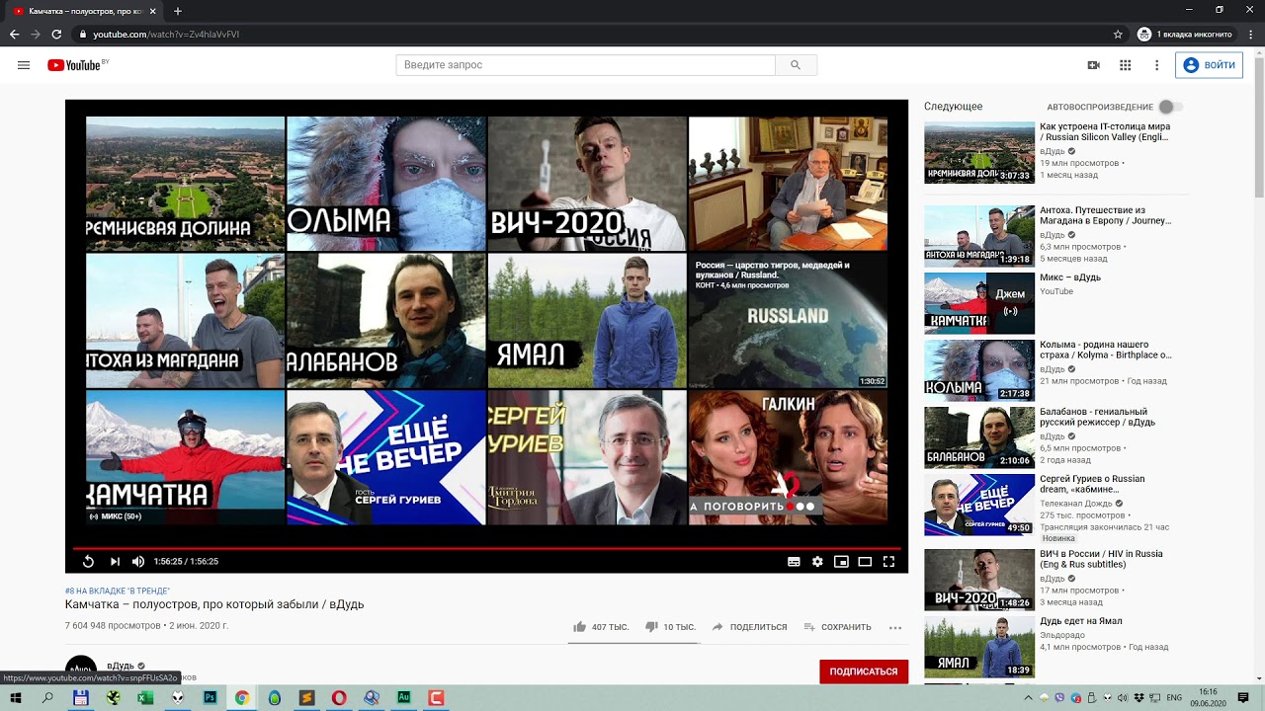This screenshot has height=711, width=1265.
Task: Open YouTube settings three-dot menu in header
Action: click(x=1156, y=65)
